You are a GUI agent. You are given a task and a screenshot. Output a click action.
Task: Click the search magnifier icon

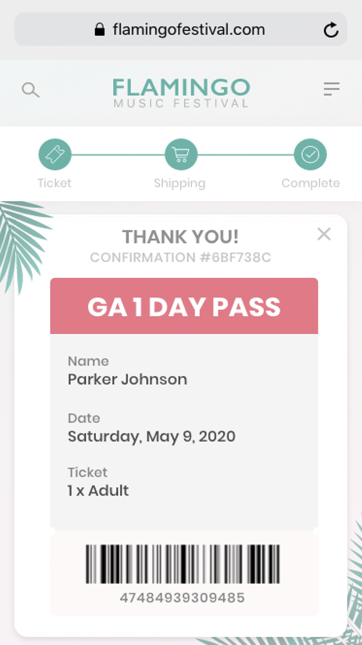pos(30,90)
